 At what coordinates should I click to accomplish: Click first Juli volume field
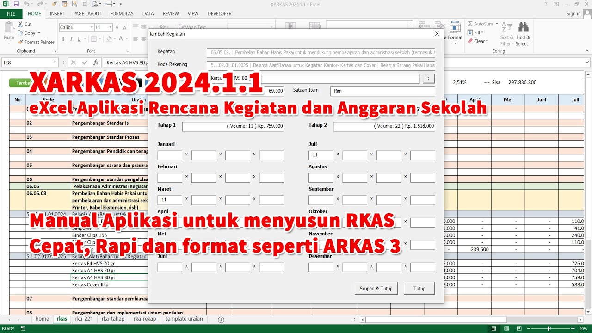tap(321, 155)
